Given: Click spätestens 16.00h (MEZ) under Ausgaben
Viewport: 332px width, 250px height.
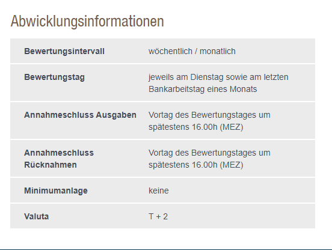Looking at the screenshot, I should tap(196, 127).
